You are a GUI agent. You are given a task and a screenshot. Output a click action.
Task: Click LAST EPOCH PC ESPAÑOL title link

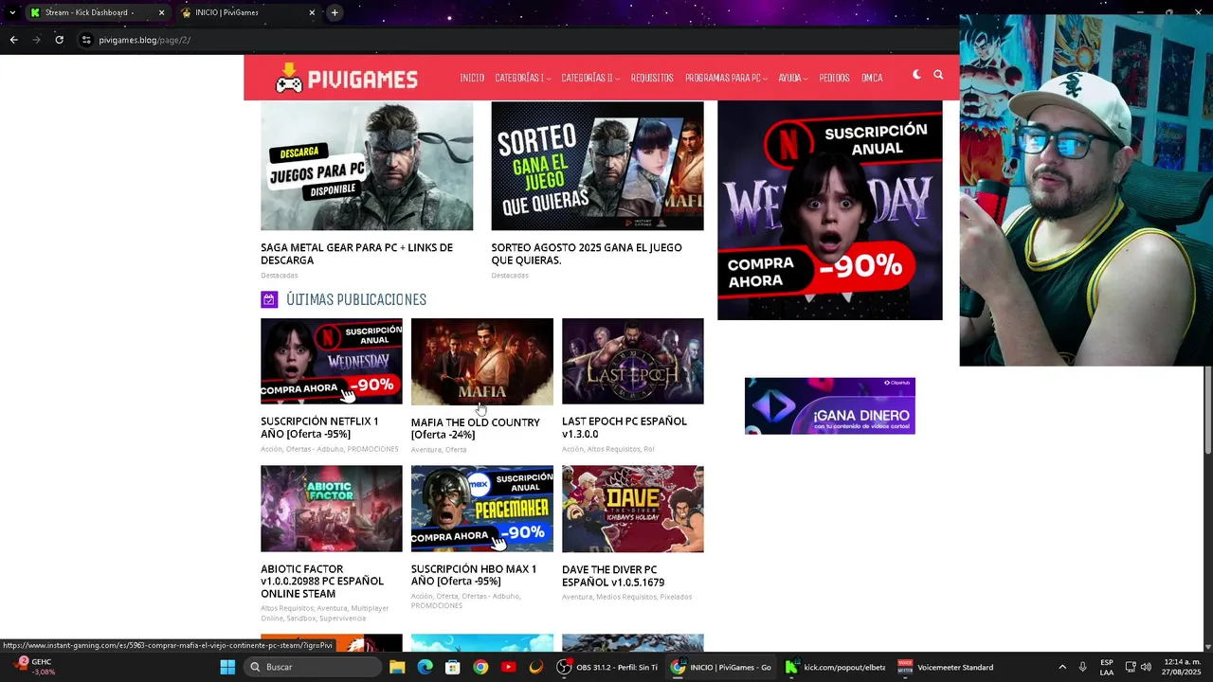tap(625, 427)
